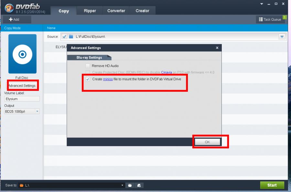Click the orange folder icon beside Save to
The height and width of the screenshot is (192, 291).
click(x=22, y=185)
